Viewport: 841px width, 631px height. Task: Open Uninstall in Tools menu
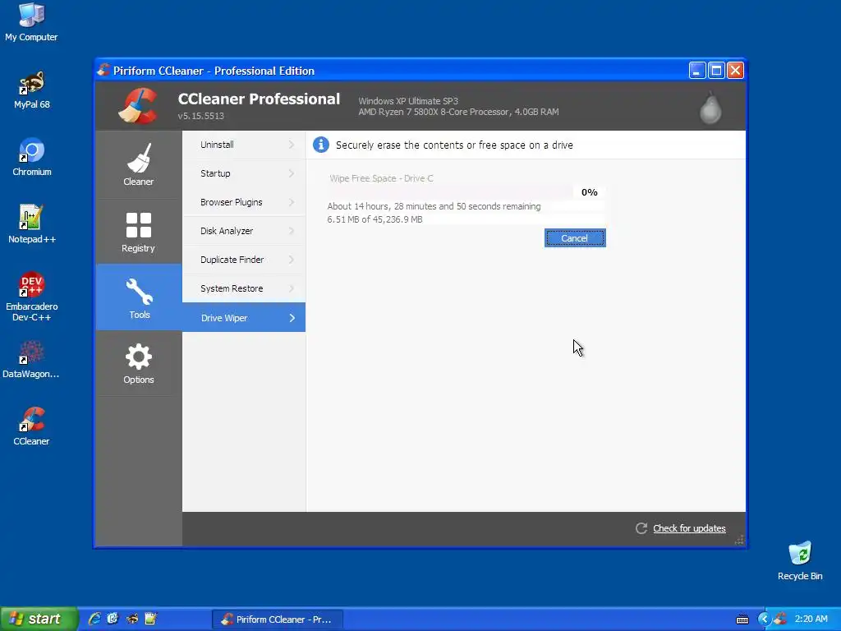[244, 145]
